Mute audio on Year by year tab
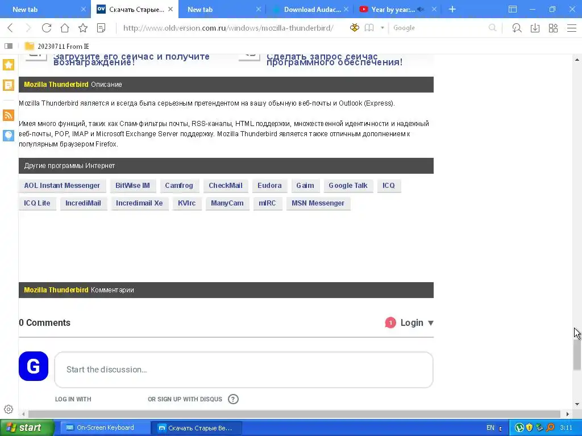The width and height of the screenshot is (582, 436). coord(421,9)
